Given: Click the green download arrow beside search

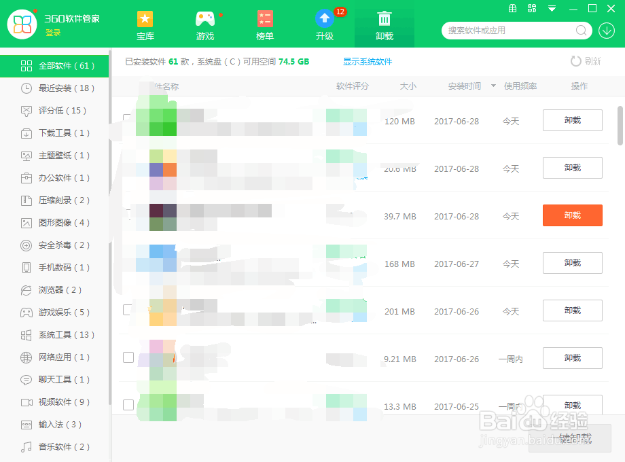Looking at the screenshot, I should point(607,31).
